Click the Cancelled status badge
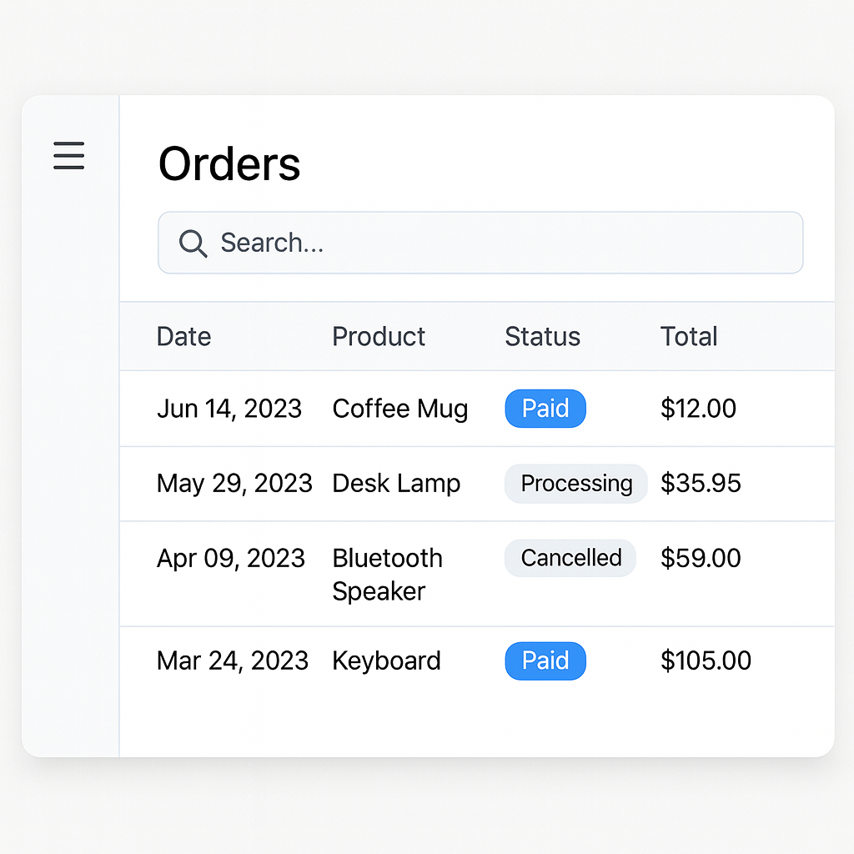This screenshot has width=854, height=854. pyautogui.click(x=570, y=558)
